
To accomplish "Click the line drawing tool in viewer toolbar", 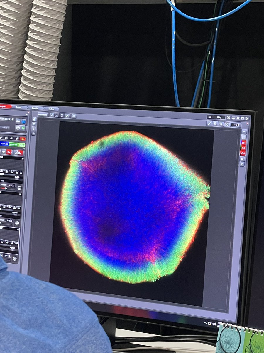I will coord(209,124).
